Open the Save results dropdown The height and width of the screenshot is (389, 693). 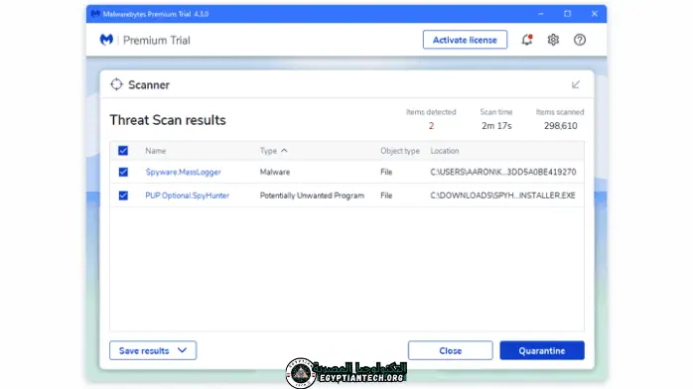click(x=153, y=350)
